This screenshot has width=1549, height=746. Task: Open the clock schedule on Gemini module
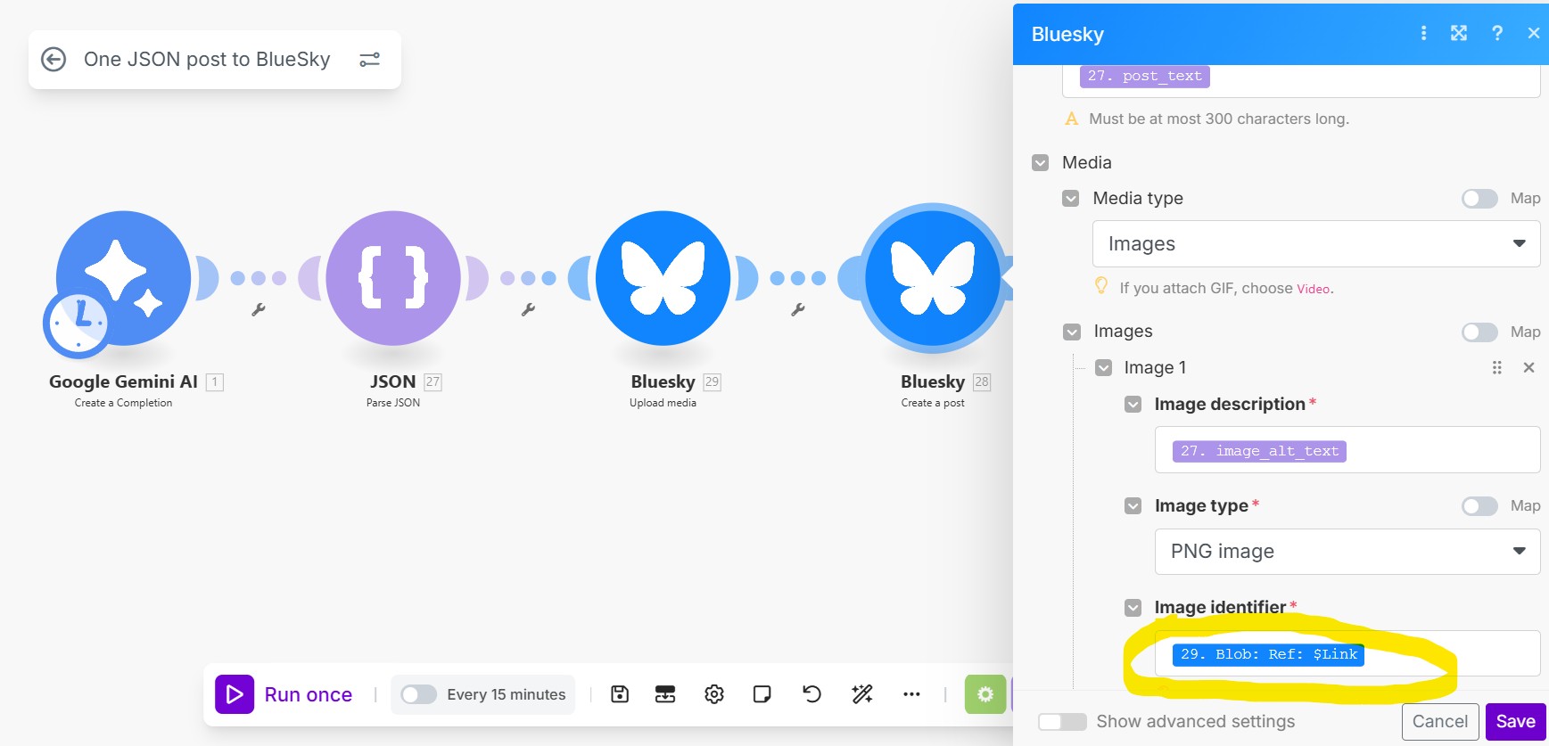point(78,324)
